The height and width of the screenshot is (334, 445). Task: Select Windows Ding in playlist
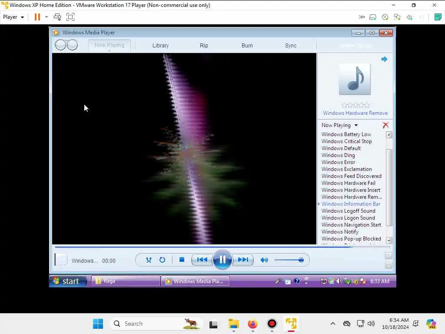tap(338, 155)
